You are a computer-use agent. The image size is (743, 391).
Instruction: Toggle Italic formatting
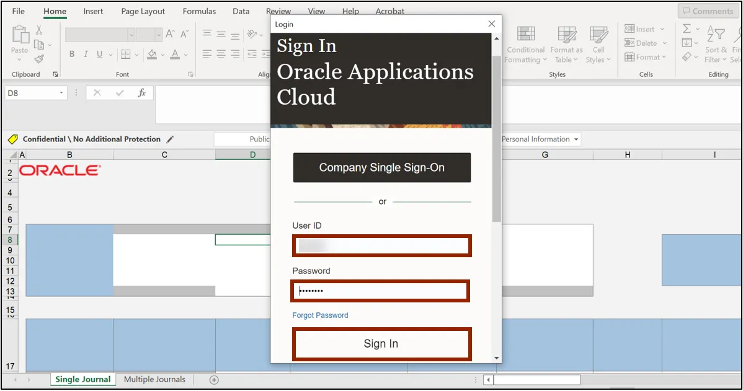point(86,55)
